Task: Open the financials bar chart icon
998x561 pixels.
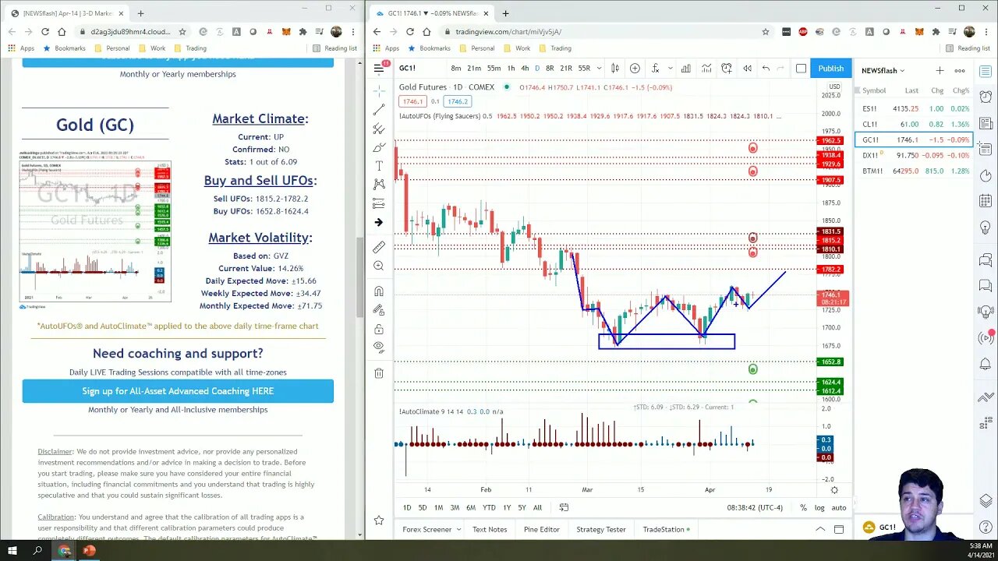Action: pos(686,69)
